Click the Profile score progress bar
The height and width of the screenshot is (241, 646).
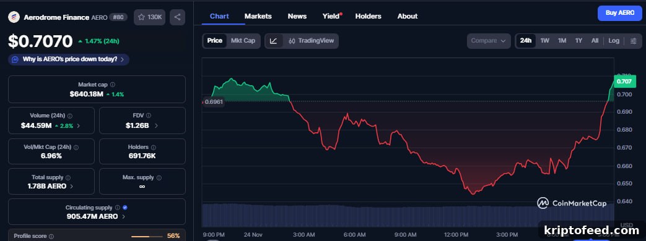pos(146,237)
